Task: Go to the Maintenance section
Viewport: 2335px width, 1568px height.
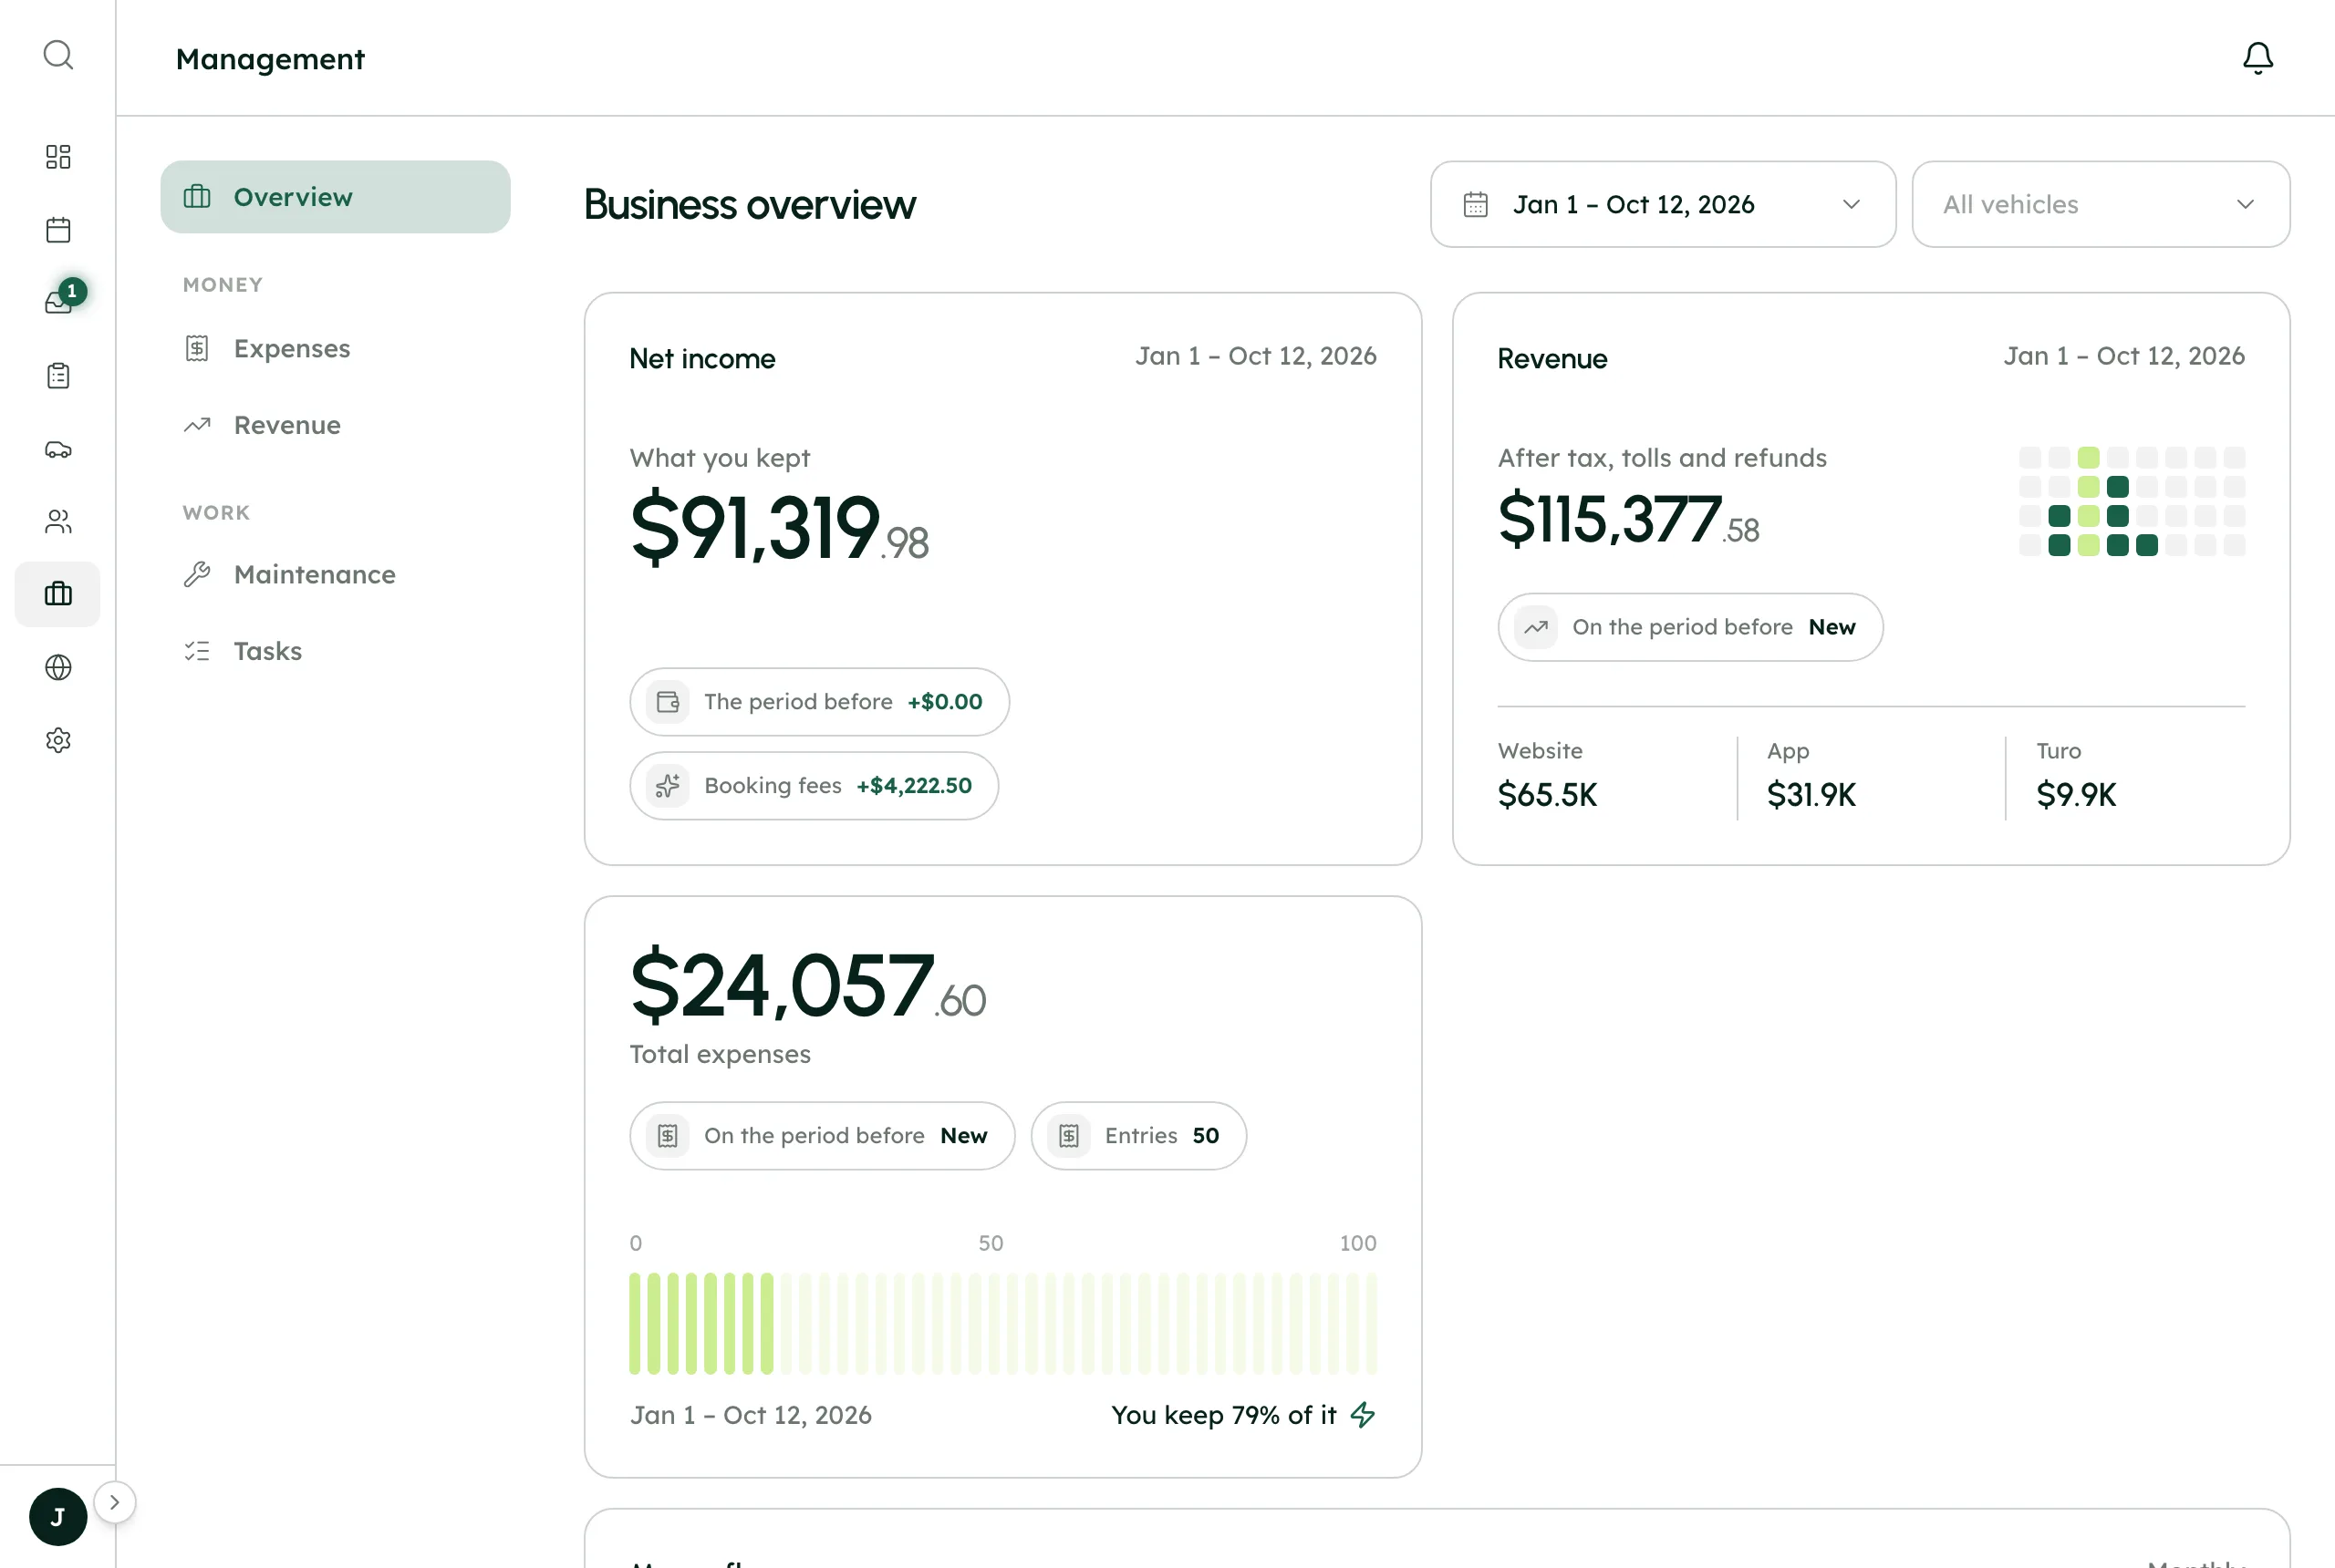Action: tap(335, 575)
